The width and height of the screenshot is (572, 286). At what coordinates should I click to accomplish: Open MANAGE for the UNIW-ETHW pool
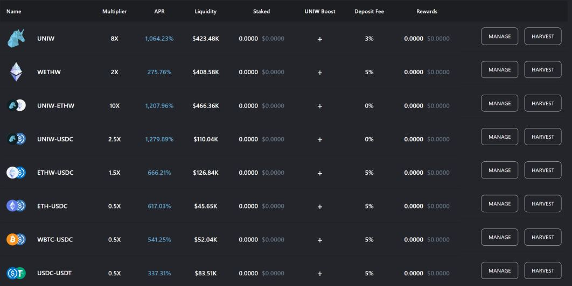(499, 103)
